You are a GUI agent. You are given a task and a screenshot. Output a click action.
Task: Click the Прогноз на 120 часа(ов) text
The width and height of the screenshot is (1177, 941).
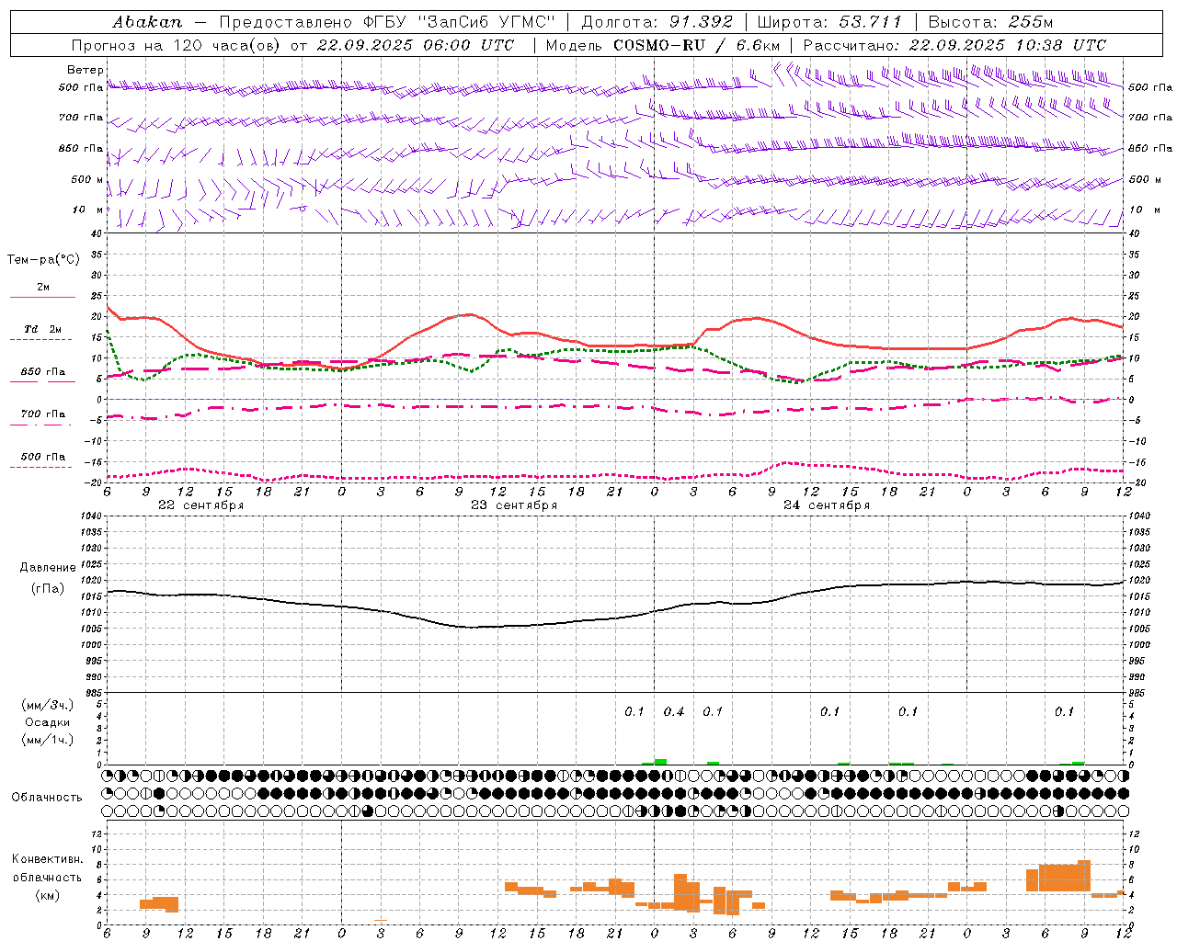pos(177,45)
